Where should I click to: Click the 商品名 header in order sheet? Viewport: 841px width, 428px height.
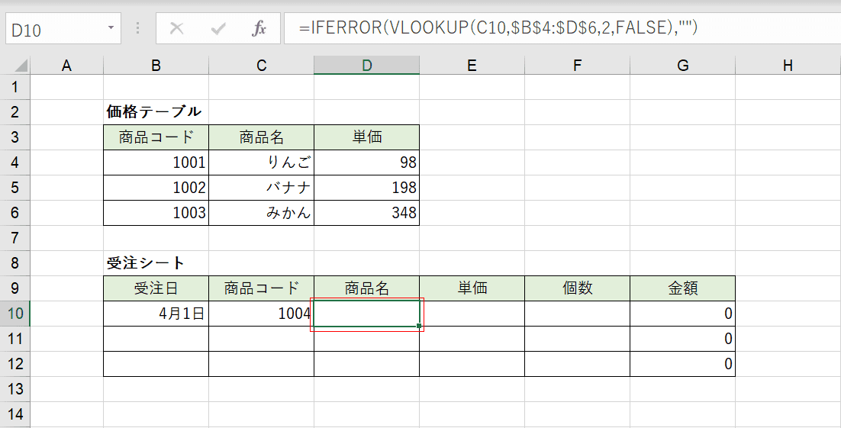(x=366, y=288)
